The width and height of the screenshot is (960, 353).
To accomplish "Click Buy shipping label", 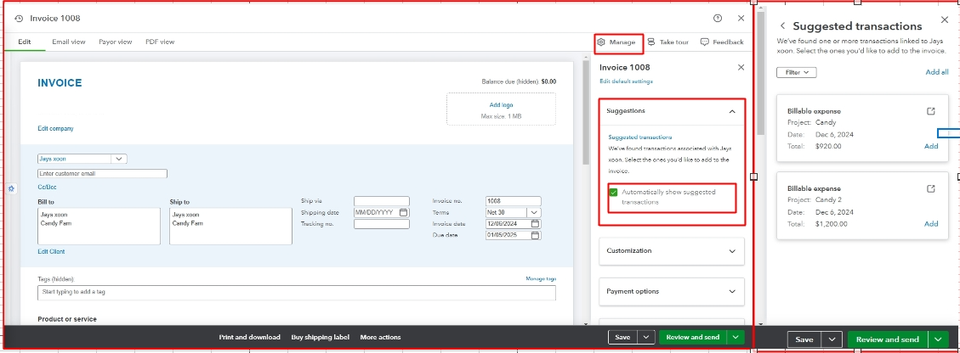I will pos(321,337).
